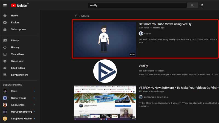Click description We're YouTube Promotion experts
The image size is (219, 123).
(x=178, y=74)
